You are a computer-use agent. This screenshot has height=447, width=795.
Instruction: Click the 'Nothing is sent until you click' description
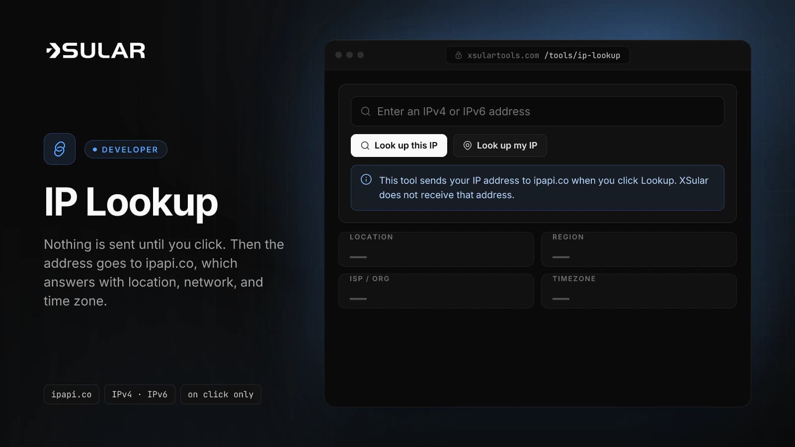pos(164,273)
